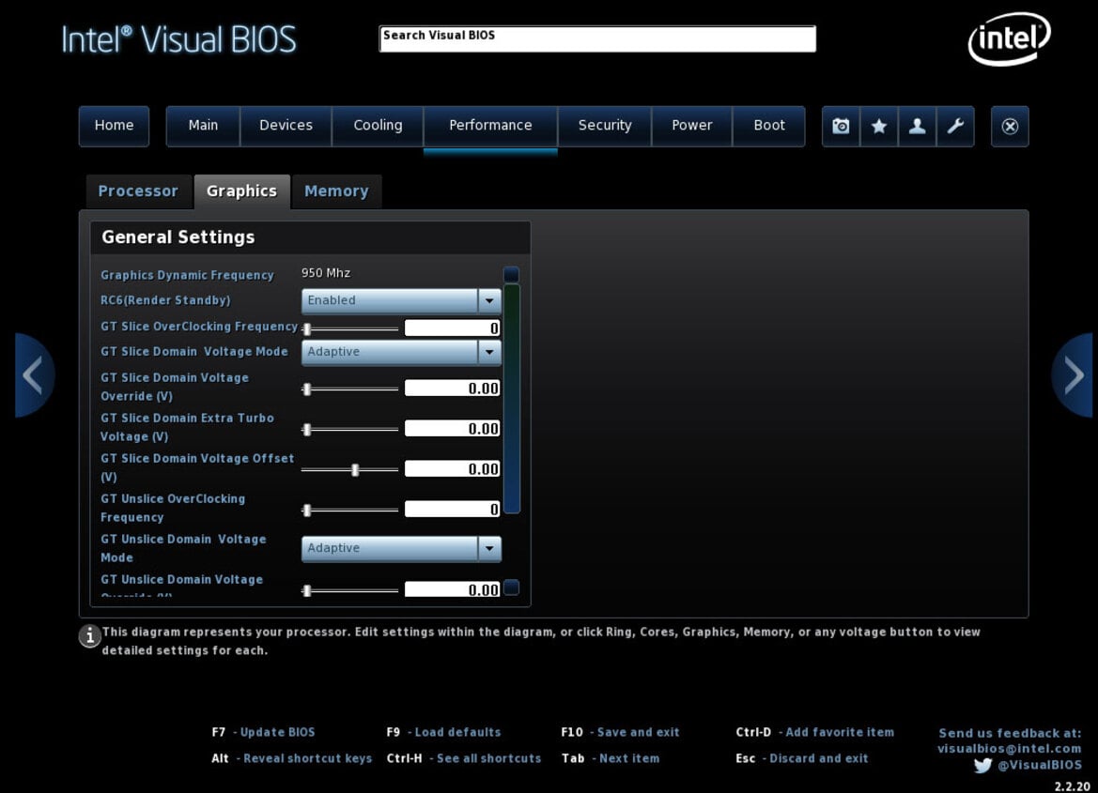The image size is (1098, 793).
Task: Select the Cooling tab
Action: point(379,125)
